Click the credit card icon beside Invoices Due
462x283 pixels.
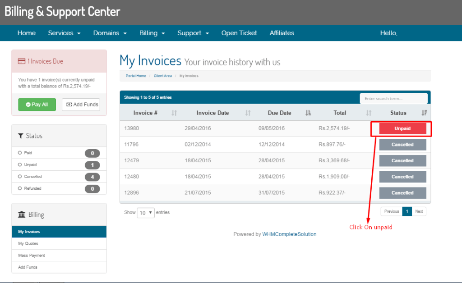pyautogui.click(x=21, y=61)
